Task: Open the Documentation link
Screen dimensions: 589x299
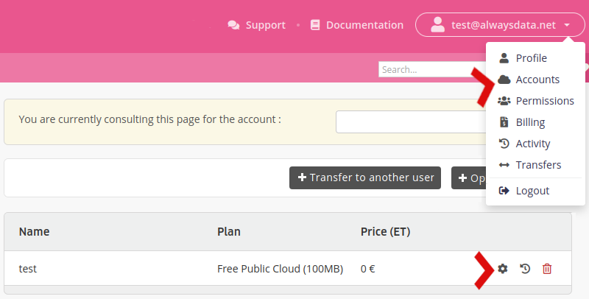Action: 357,25
